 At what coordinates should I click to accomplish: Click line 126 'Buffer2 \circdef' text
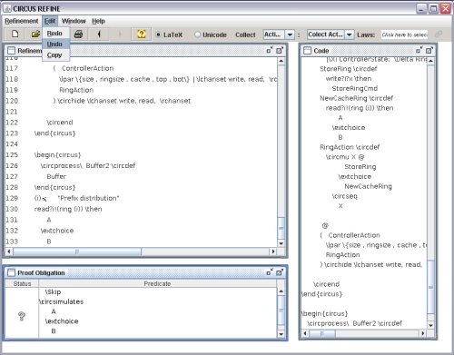coord(111,165)
